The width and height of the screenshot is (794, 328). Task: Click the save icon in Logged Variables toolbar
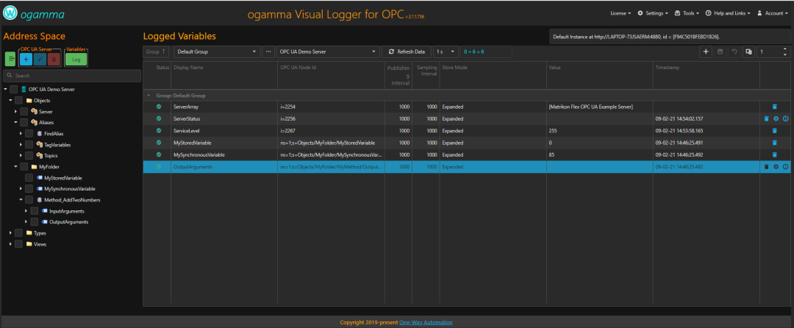[x=720, y=51]
